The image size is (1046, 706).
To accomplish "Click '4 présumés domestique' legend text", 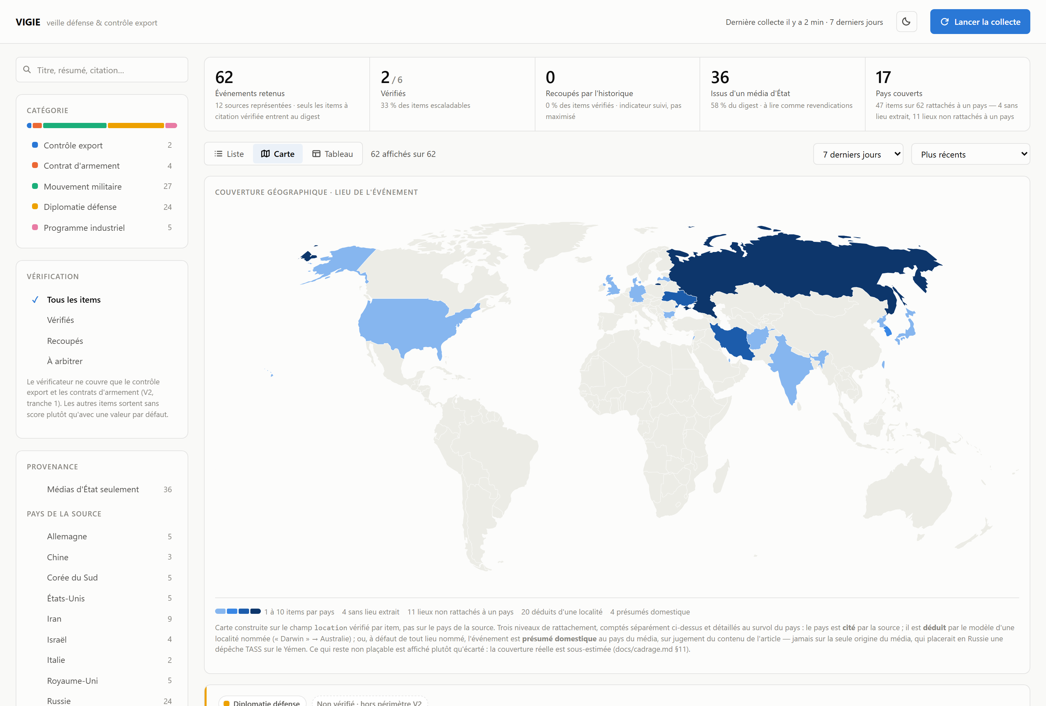I will point(650,612).
